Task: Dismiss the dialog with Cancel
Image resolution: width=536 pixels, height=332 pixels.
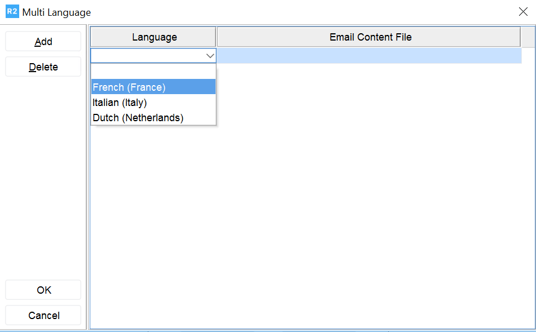Action: pyautogui.click(x=43, y=315)
